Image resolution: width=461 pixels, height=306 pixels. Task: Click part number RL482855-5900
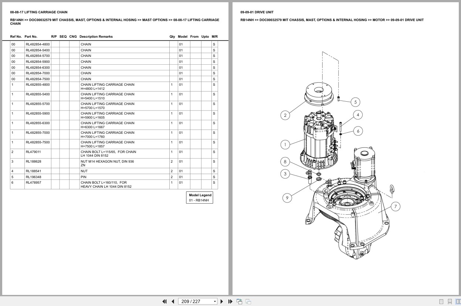pyautogui.click(x=38, y=113)
